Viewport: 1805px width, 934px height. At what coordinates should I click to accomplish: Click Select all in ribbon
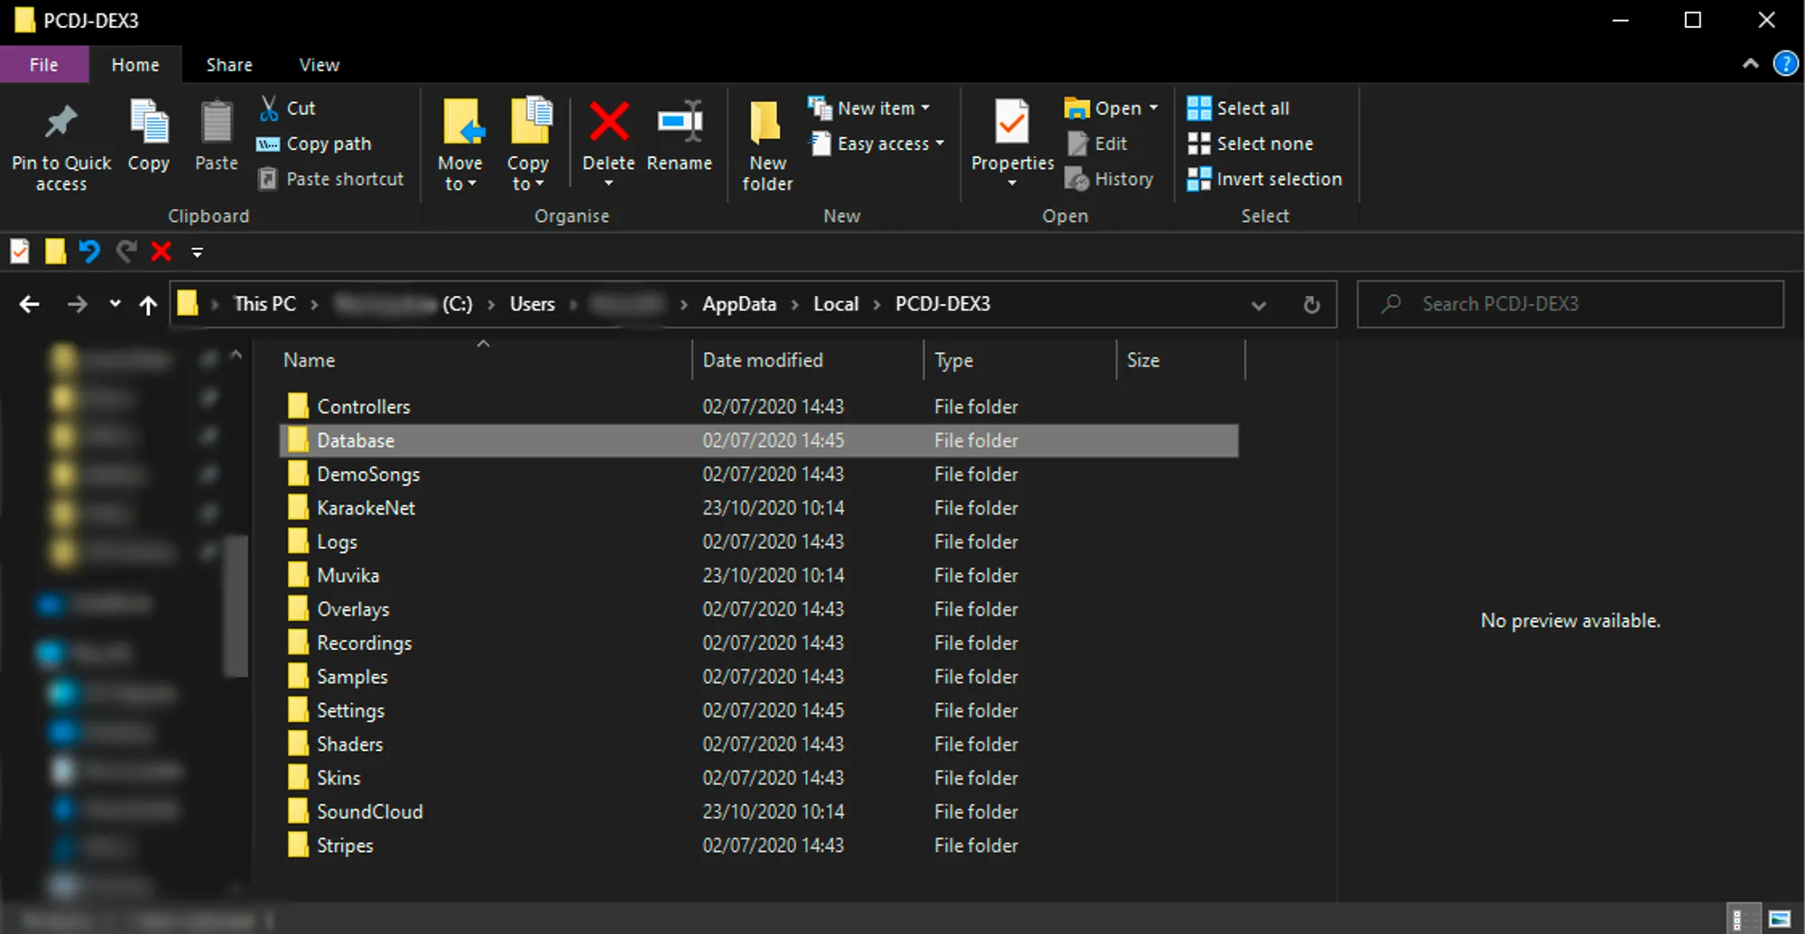(1239, 108)
